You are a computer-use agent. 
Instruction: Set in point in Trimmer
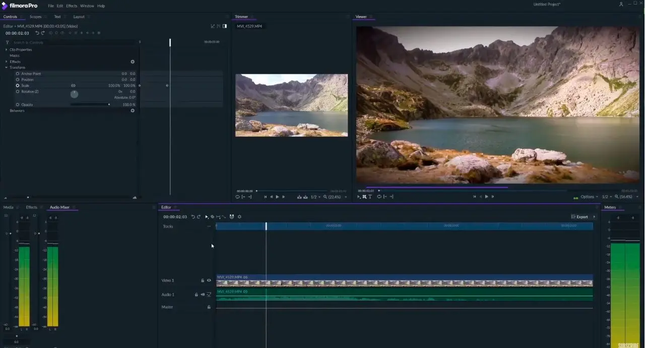coord(243,197)
